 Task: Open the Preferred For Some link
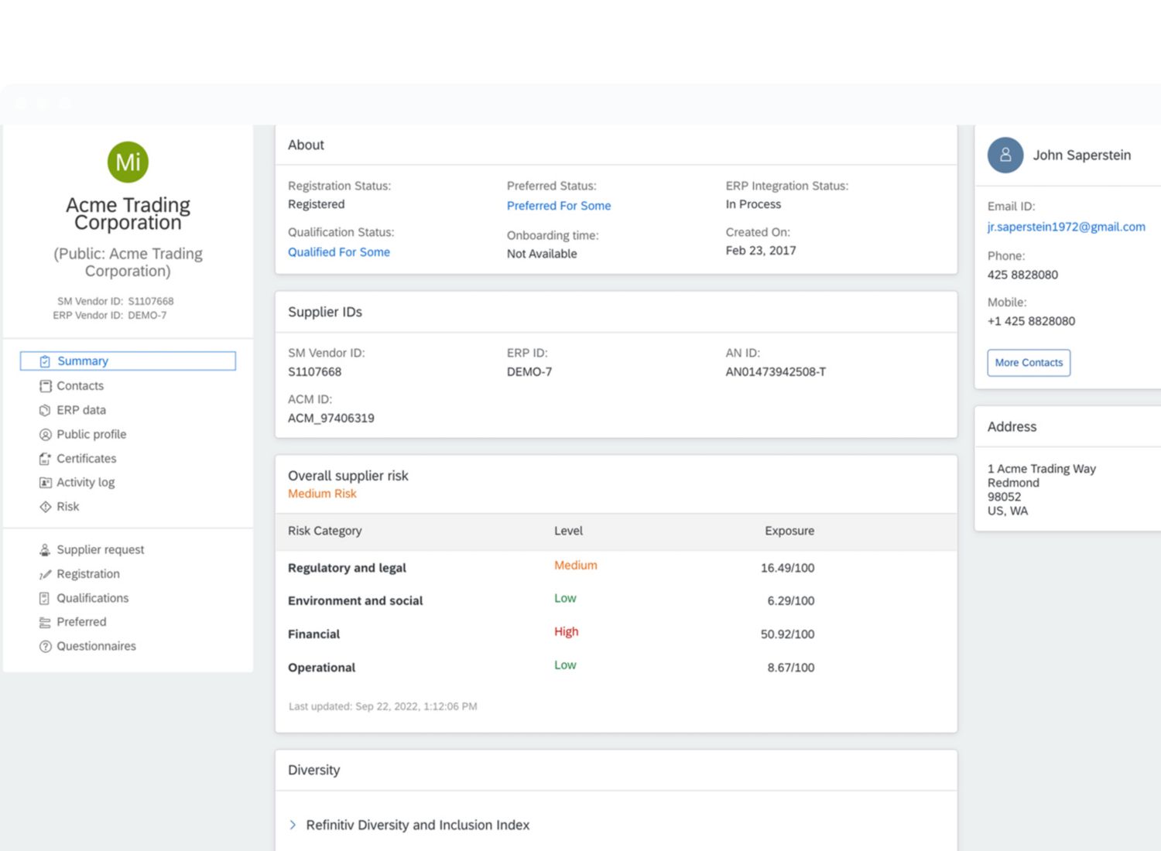click(x=558, y=206)
